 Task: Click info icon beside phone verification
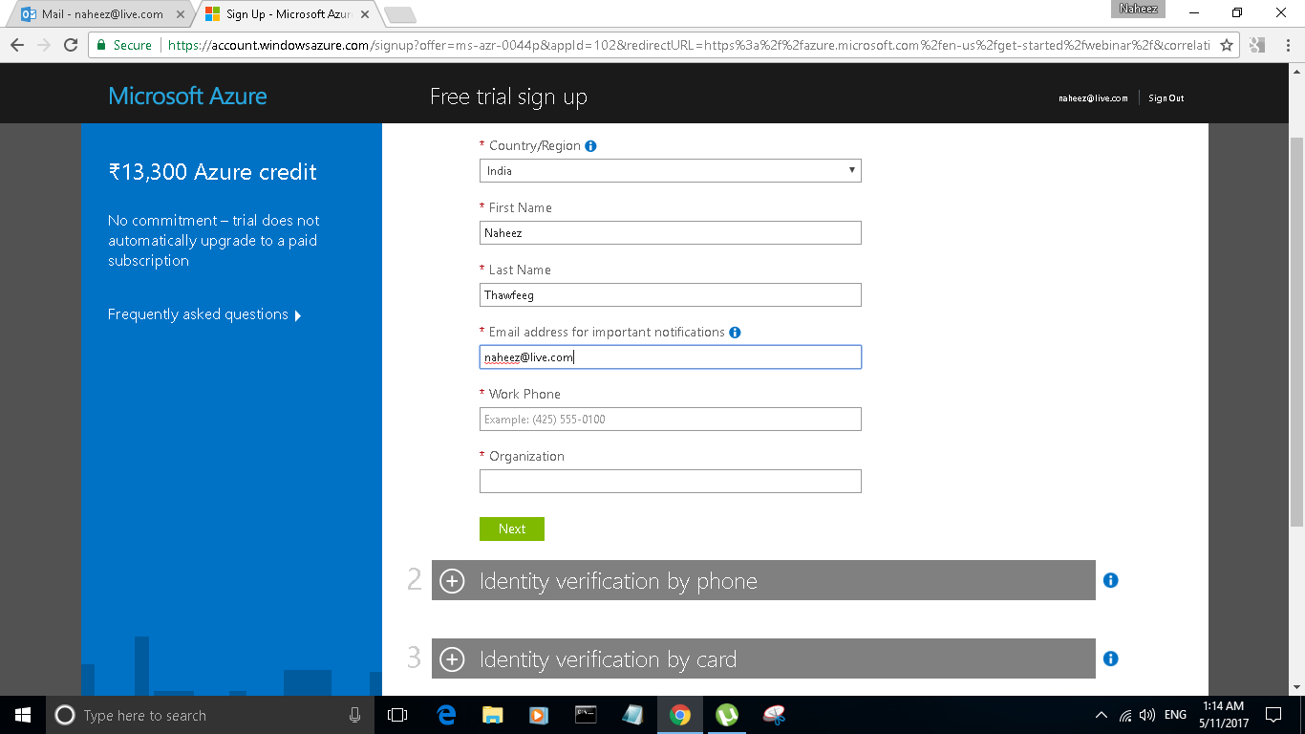(1110, 580)
